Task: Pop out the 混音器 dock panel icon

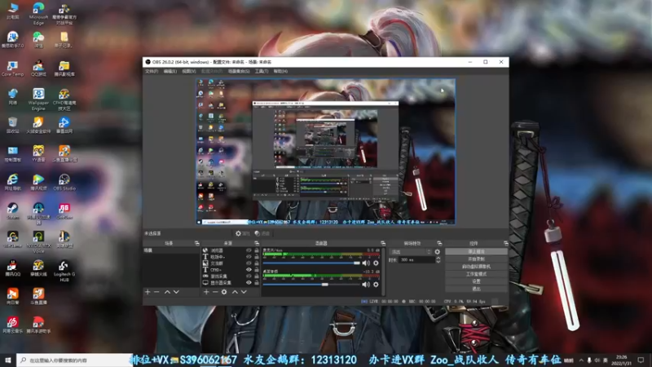Action: (x=383, y=243)
